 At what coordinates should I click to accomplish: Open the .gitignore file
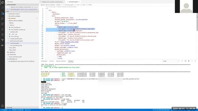point(12,52)
